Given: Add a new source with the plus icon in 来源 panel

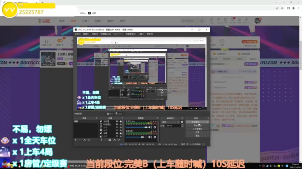Looking at the screenshot, I should [101, 140].
